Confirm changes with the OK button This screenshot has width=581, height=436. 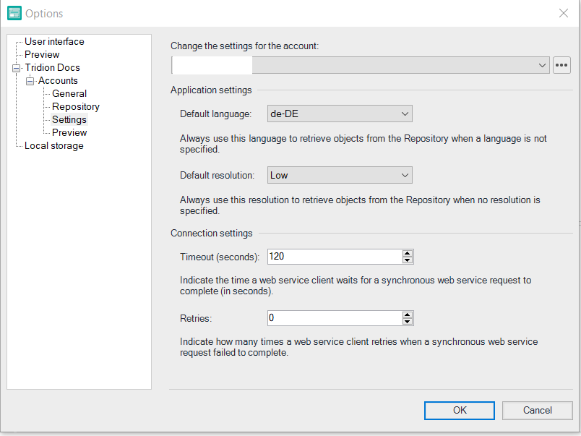460,410
